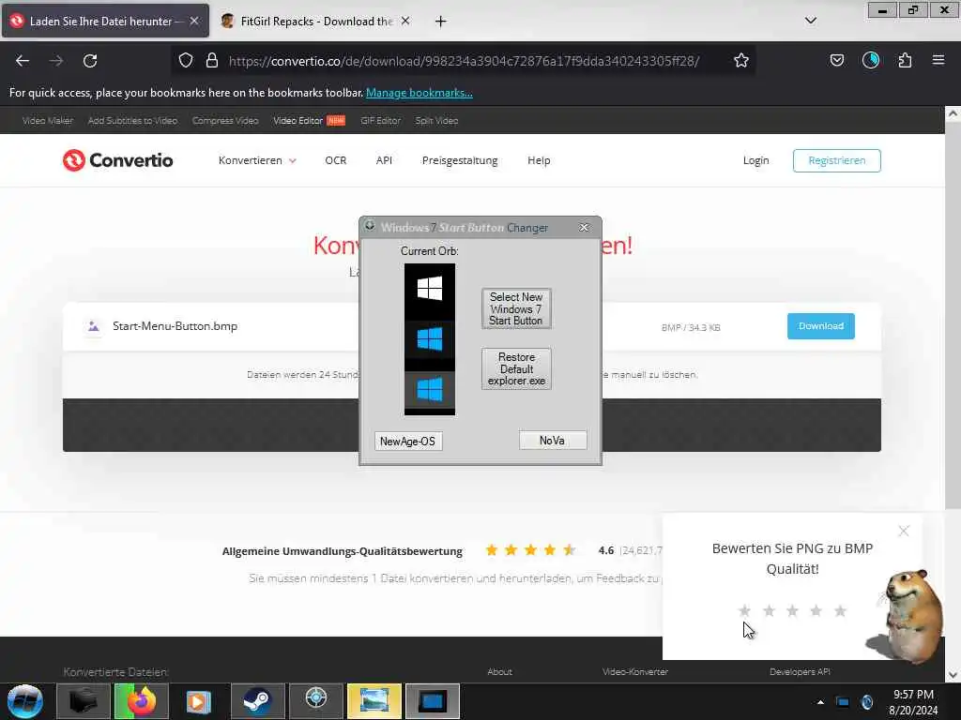This screenshot has height=720, width=961.
Task: Rate four stars in rating popup
Action: [816, 610]
